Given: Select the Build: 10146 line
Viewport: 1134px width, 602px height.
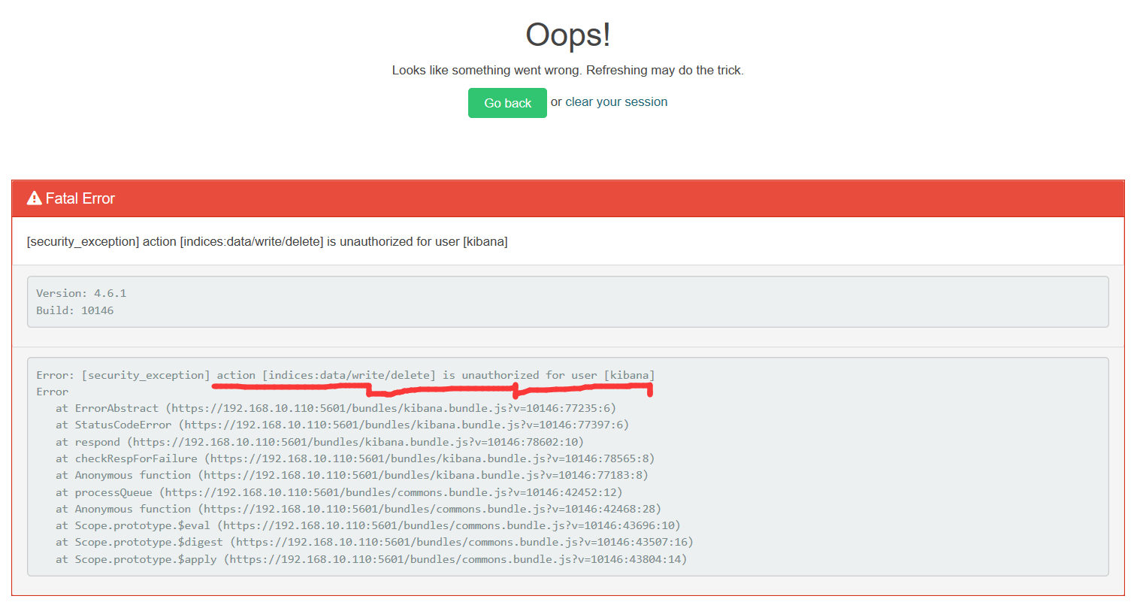Looking at the screenshot, I should 75,310.
